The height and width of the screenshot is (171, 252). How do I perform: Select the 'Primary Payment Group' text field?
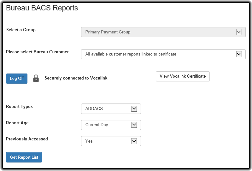(158, 32)
